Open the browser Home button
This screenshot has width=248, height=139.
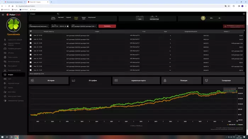point(12,6)
